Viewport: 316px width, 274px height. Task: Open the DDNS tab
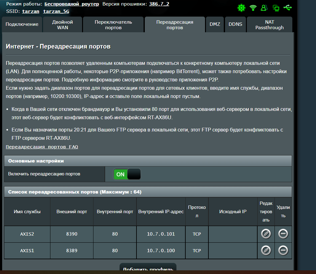[x=235, y=25]
